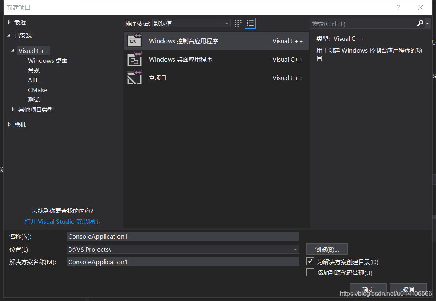Click the 位置 D:\VS Projects\ field
The image size is (436, 301).
pyautogui.click(x=183, y=250)
